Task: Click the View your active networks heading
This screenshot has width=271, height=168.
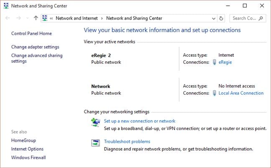Action: click(x=110, y=42)
